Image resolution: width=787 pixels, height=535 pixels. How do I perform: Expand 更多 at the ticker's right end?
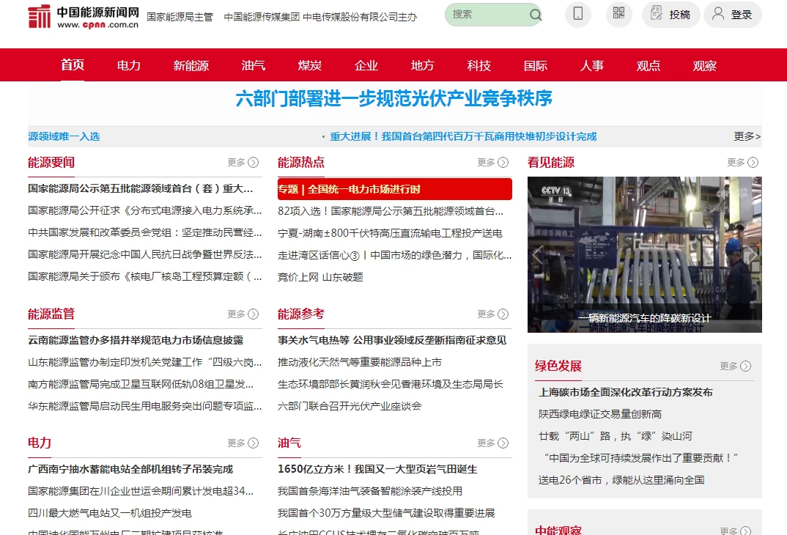(747, 136)
